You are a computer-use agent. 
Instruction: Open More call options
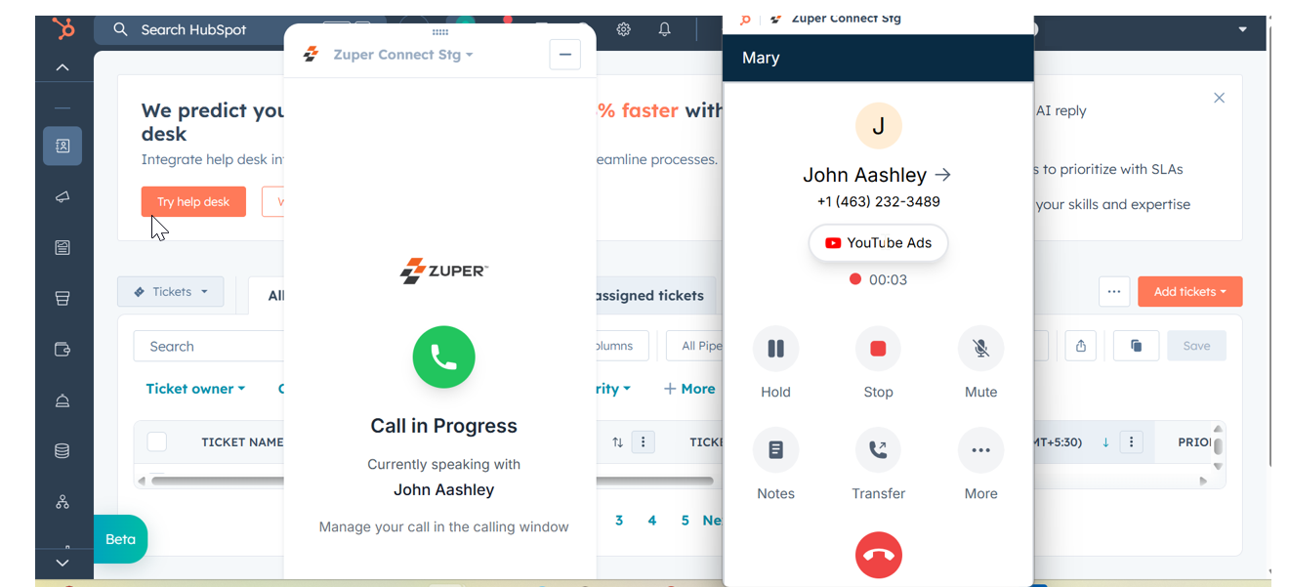pos(980,450)
